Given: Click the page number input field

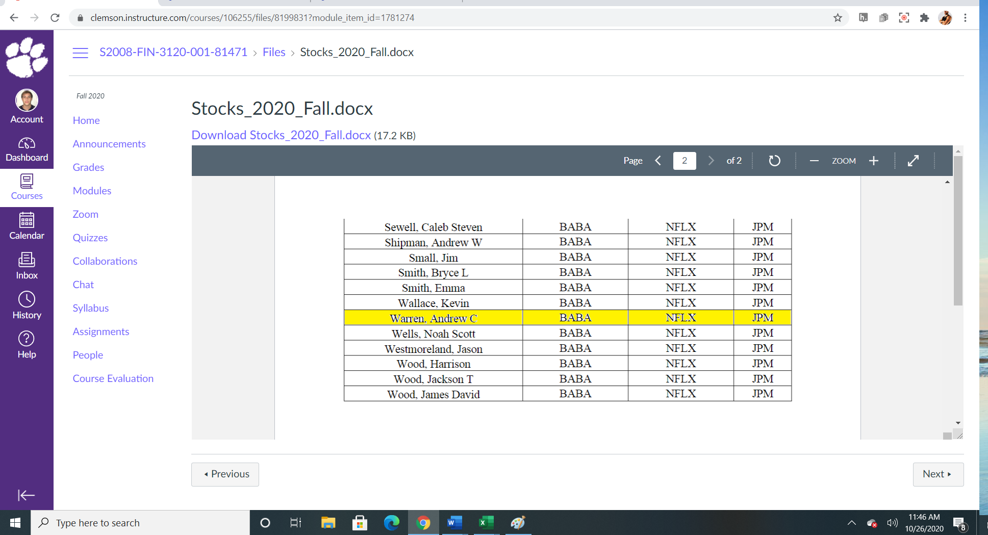Looking at the screenshot, I should 685,161.
